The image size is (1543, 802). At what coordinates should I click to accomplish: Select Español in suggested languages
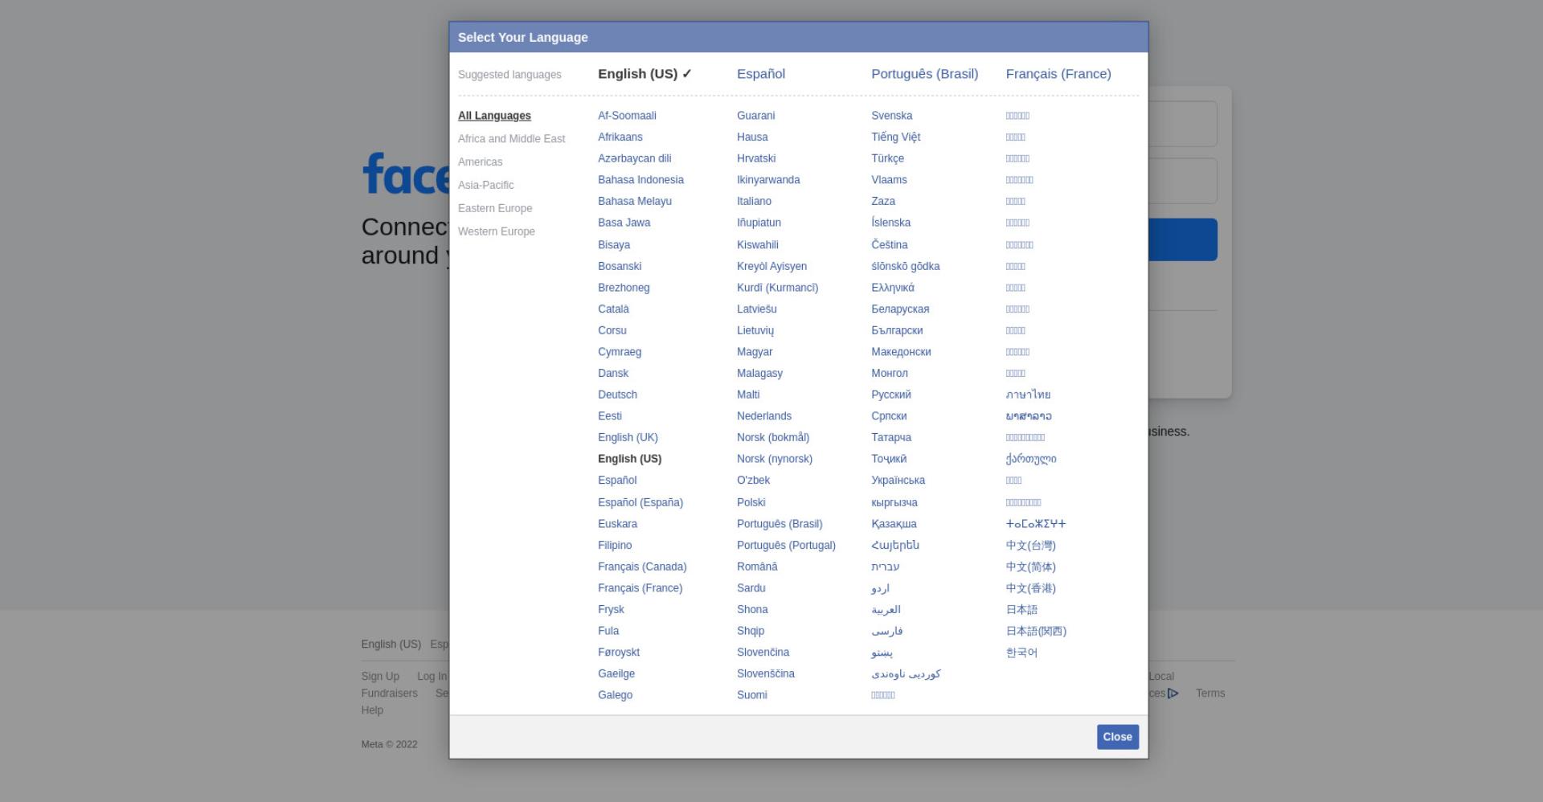[760, 74]
